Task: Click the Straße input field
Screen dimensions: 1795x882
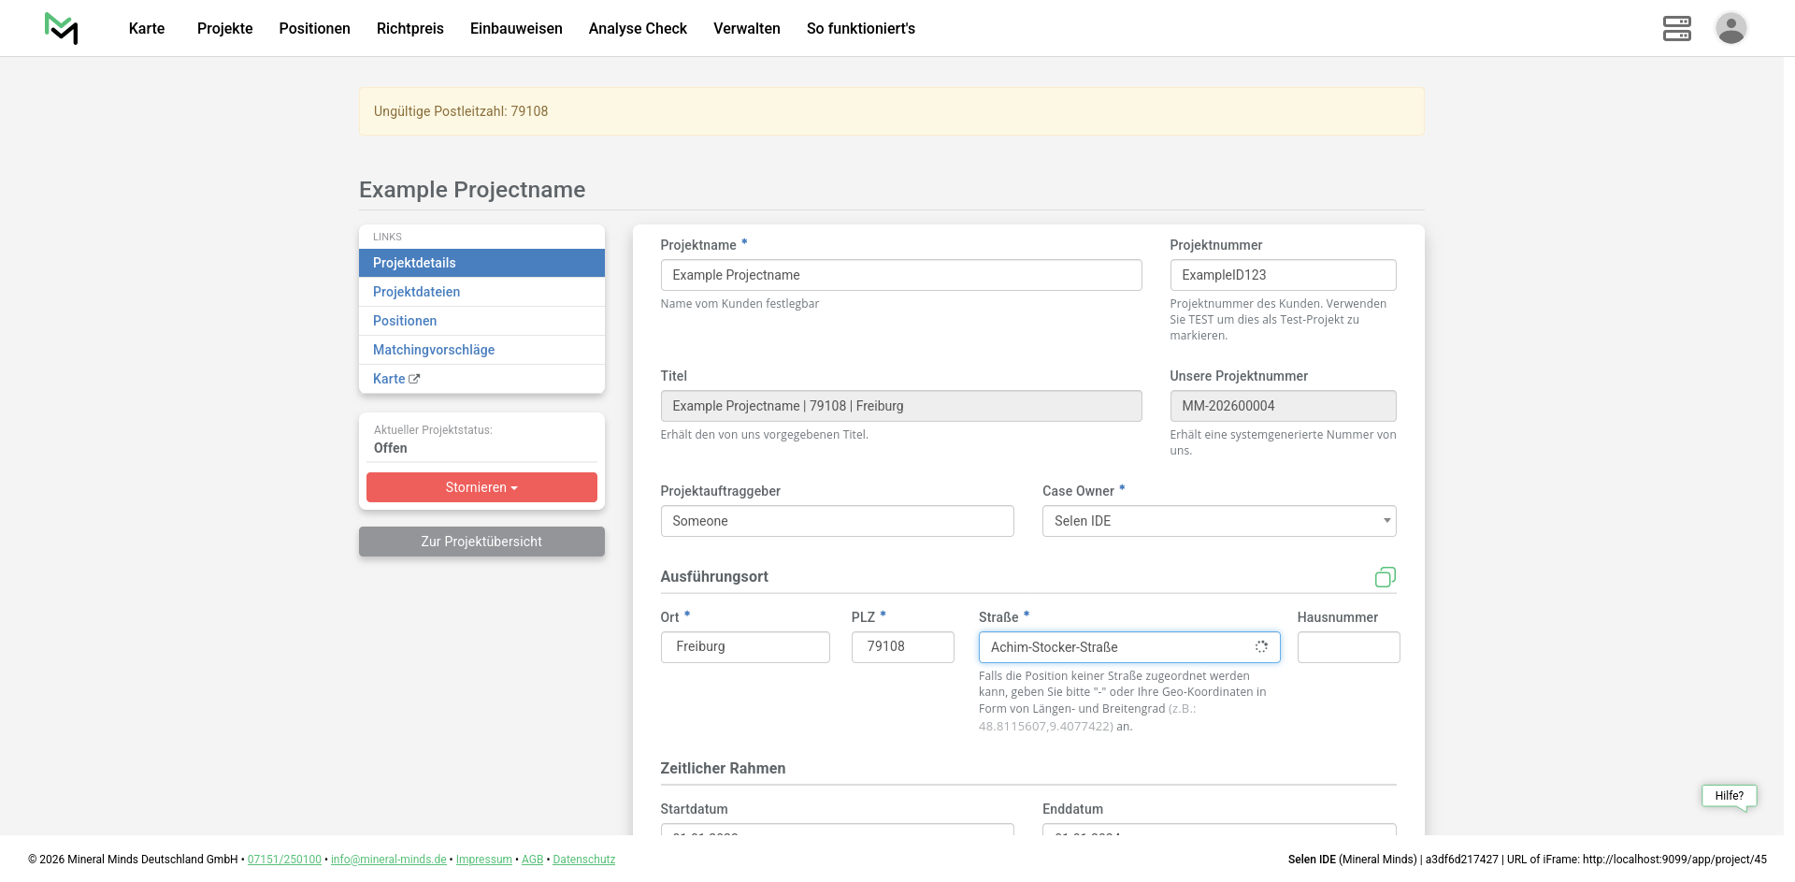Action: (x=1117, y=647)
